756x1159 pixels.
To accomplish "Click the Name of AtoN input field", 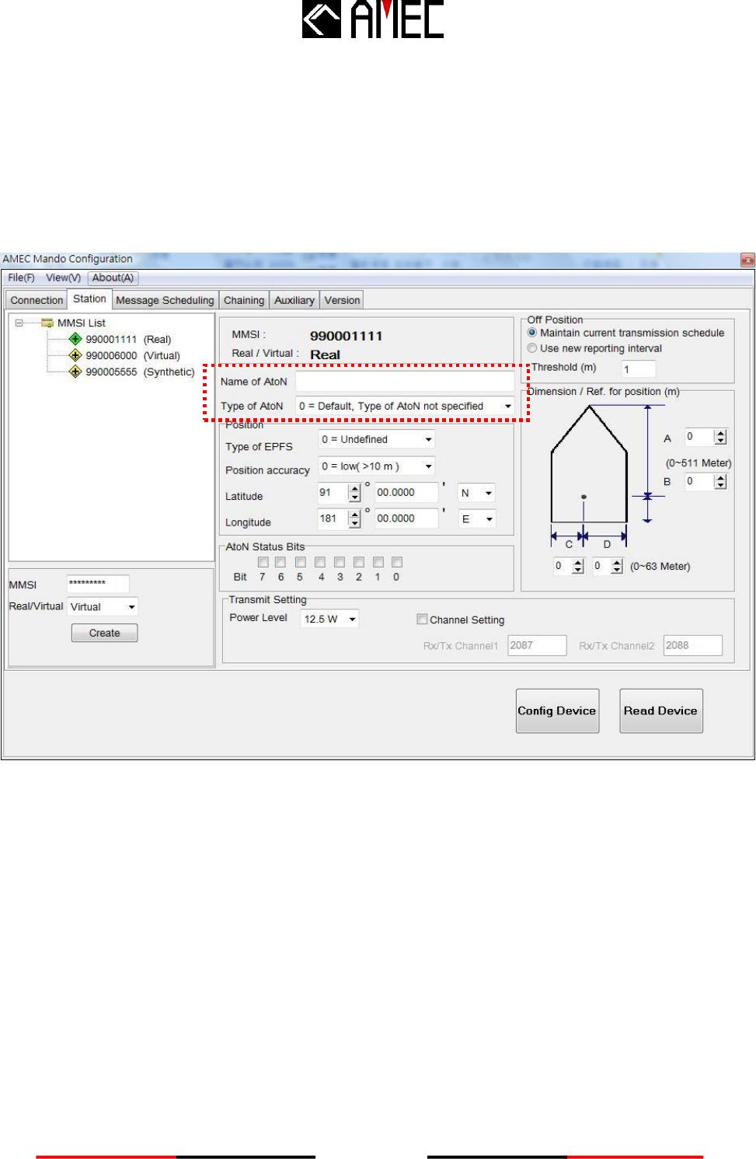I will pyautogui.click(x=405, y=381).
